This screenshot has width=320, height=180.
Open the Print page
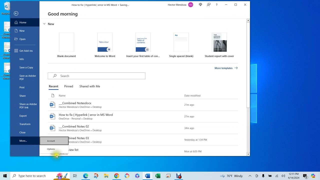point(25,87)
